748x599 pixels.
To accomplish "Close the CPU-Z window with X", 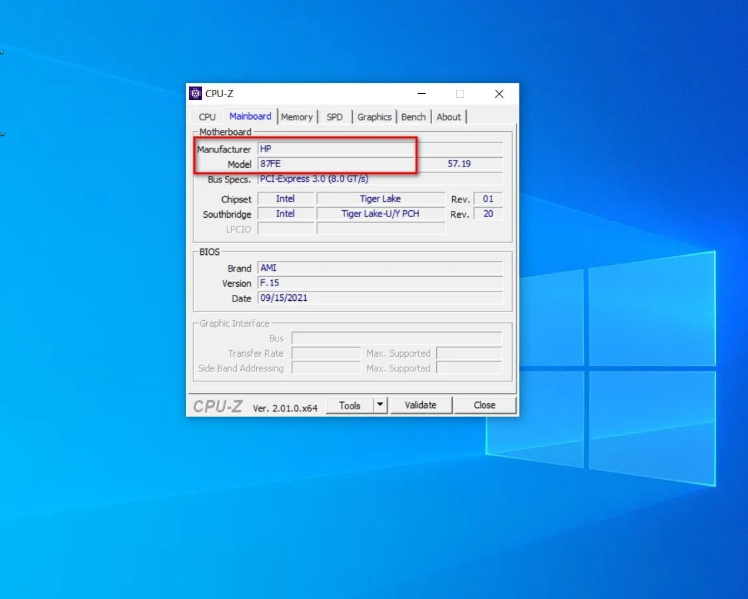I will click(499, 94).
